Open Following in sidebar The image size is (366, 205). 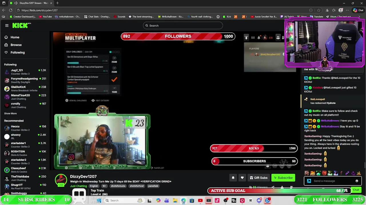click(17, 52)
